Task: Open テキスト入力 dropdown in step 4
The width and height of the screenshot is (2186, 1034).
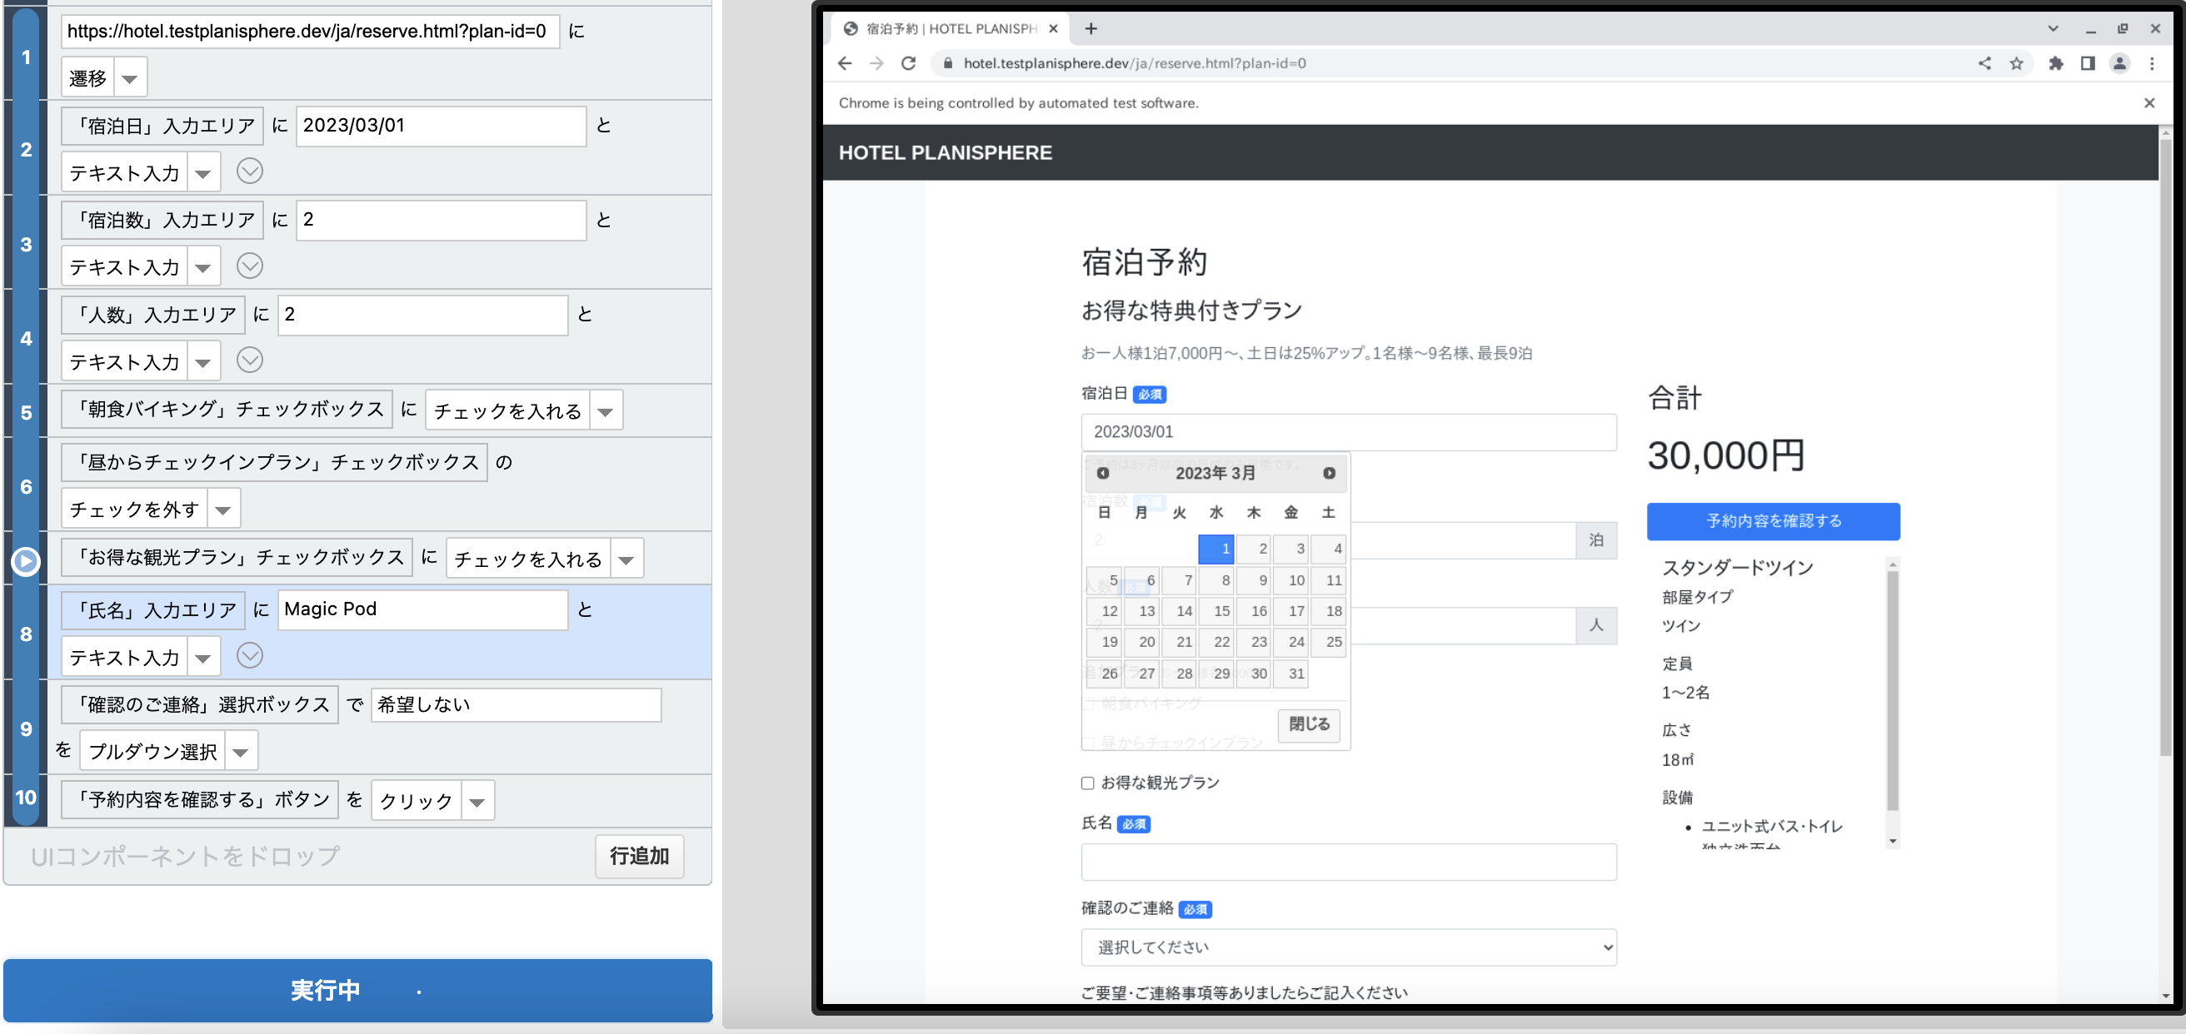Action: (x=202, y=362)
